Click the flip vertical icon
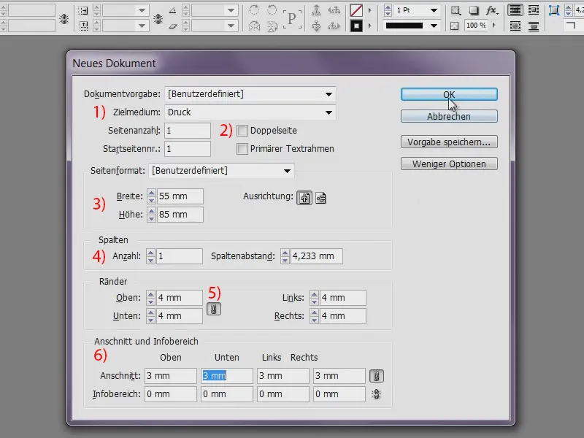This screenshot has height=438, width=584. [272, 26]
